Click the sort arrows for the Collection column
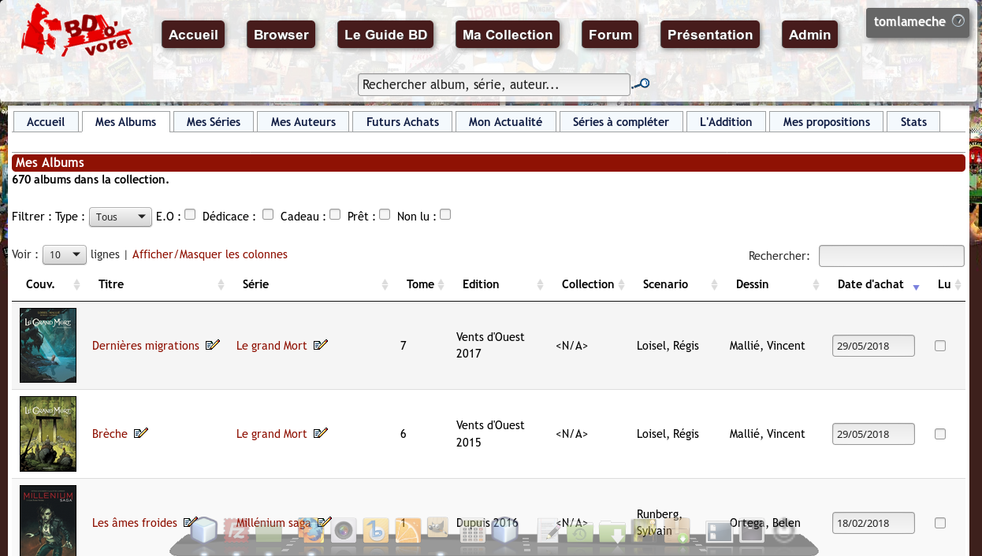This screenshot has height=556, width=982. tap(622, 285)
